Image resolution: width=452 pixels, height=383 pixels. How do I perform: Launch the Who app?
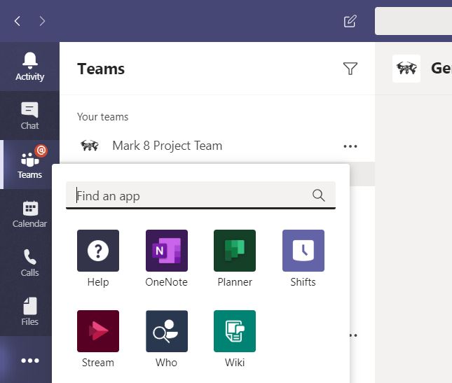[166, 331]
